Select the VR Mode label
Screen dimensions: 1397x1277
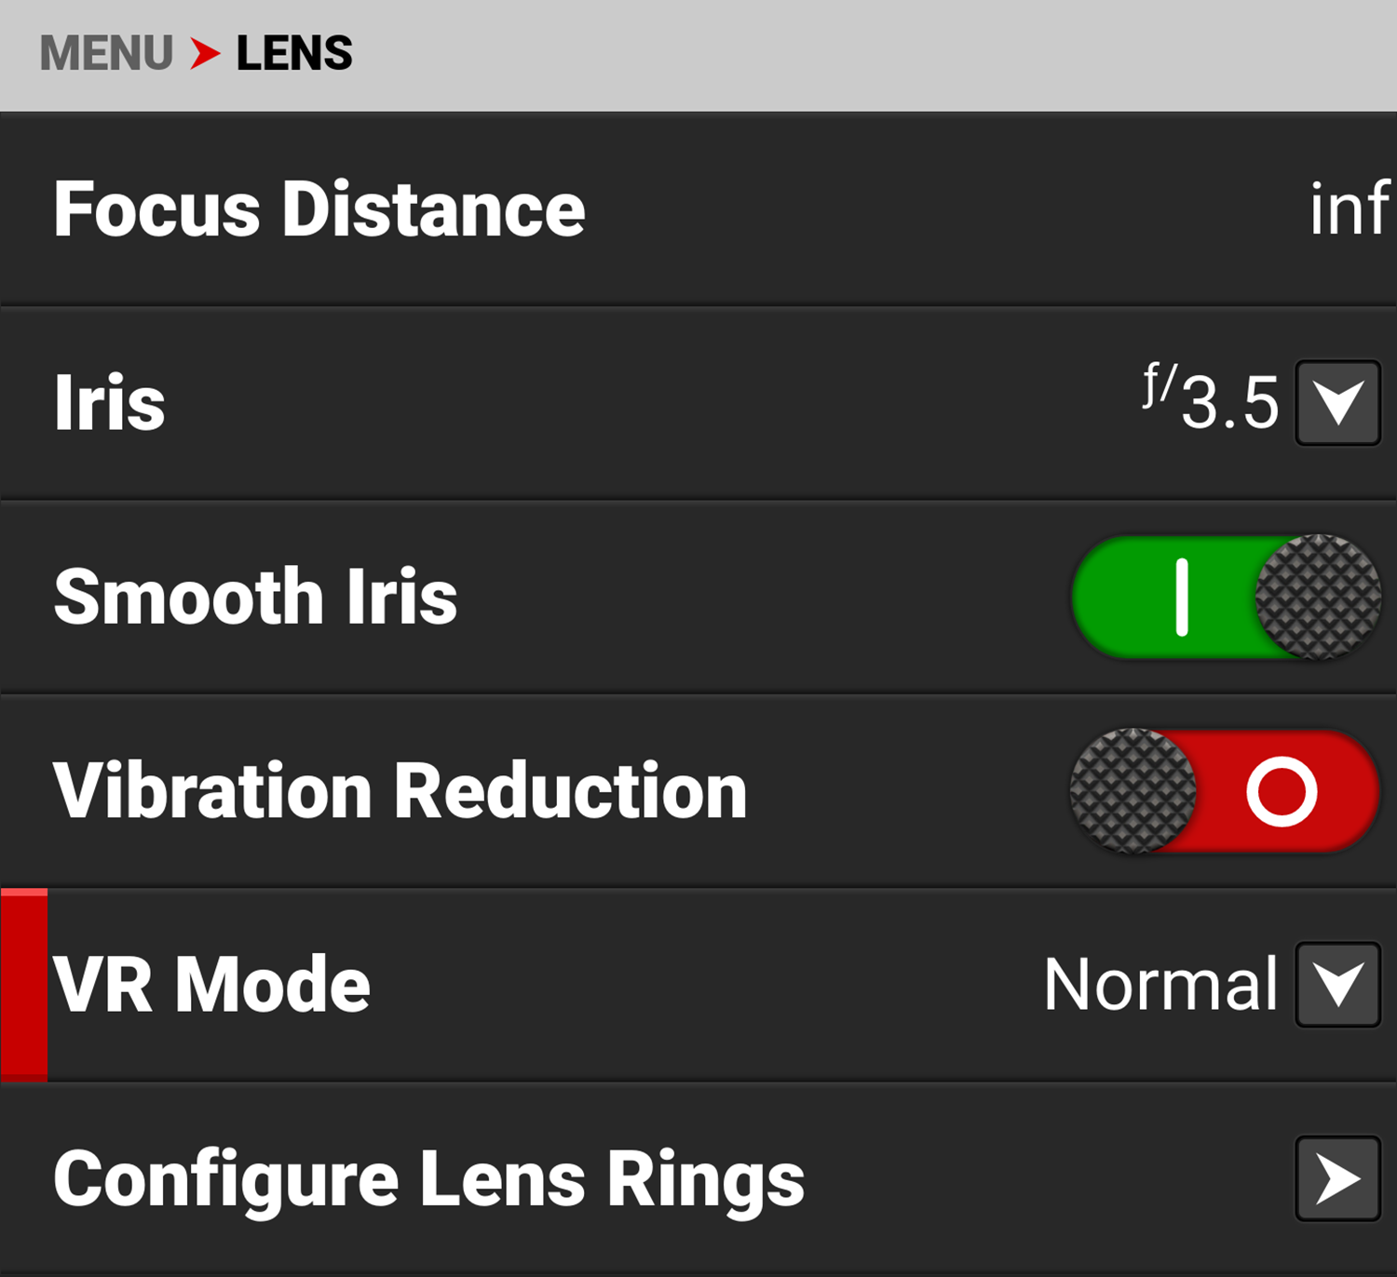click(x=212, y=985)
